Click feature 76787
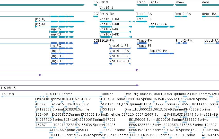219x139 pixels. [x=41, y=125]
